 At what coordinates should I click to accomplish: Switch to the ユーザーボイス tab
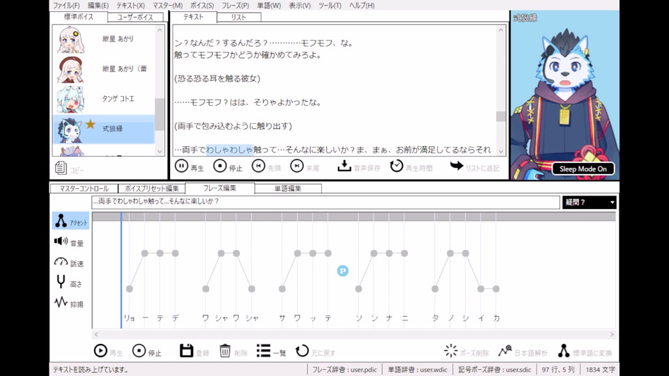pyautogui.click(x=135, y=17)
